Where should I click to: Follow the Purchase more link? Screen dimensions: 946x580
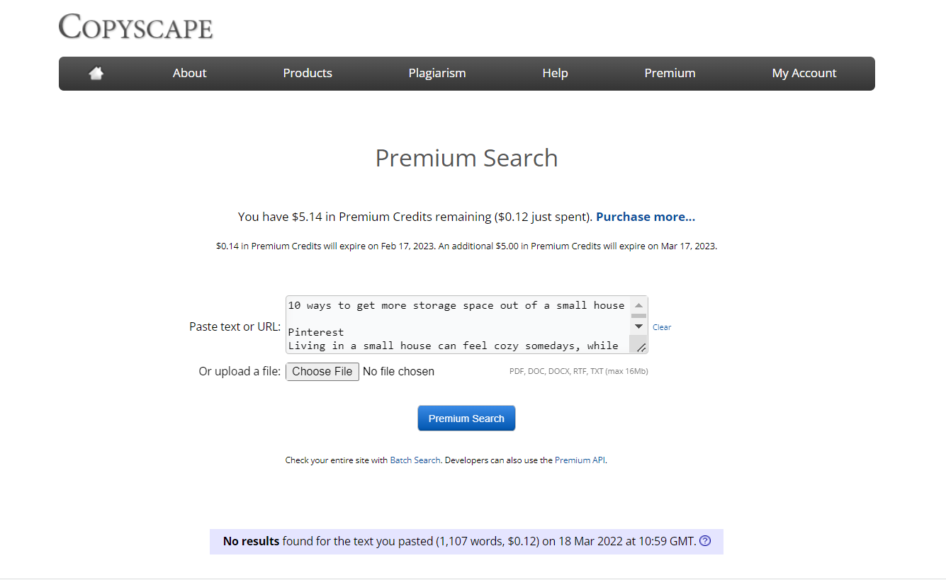646,217
